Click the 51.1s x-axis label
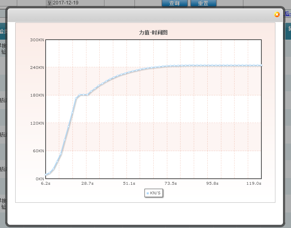The width and height of the screenshot is (291, 228). tap(129, 184)
